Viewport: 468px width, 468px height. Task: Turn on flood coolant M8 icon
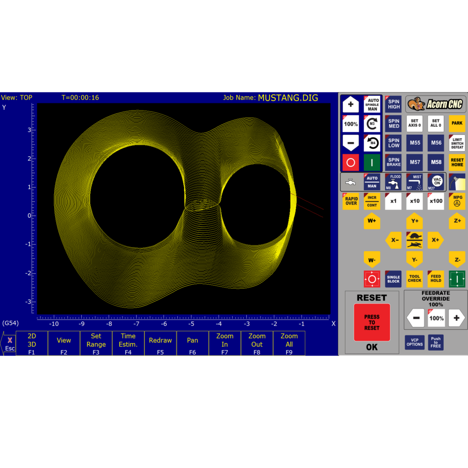pos(393,182)
